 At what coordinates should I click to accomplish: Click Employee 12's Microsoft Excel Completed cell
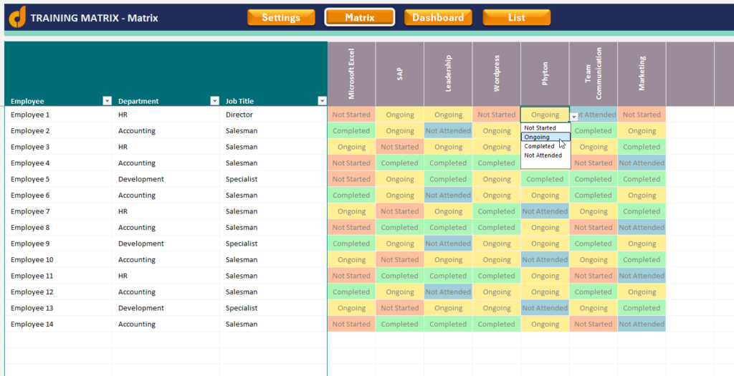point(351,291)
